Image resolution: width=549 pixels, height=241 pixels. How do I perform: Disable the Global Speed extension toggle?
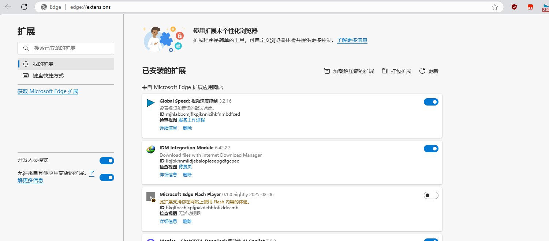[x=431, y=102]
